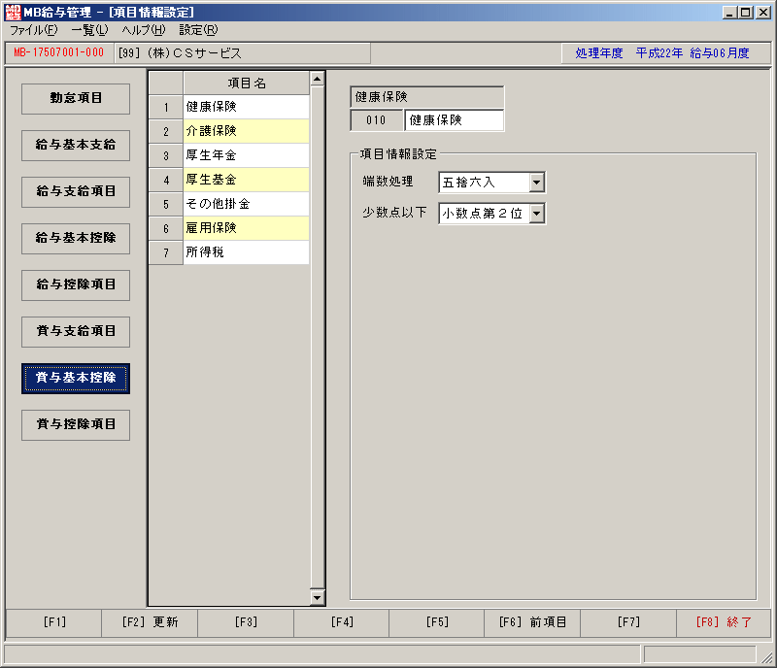Click the [F5] function key button
This screenshot has width=777, height=668.
[x=436, y=622]
